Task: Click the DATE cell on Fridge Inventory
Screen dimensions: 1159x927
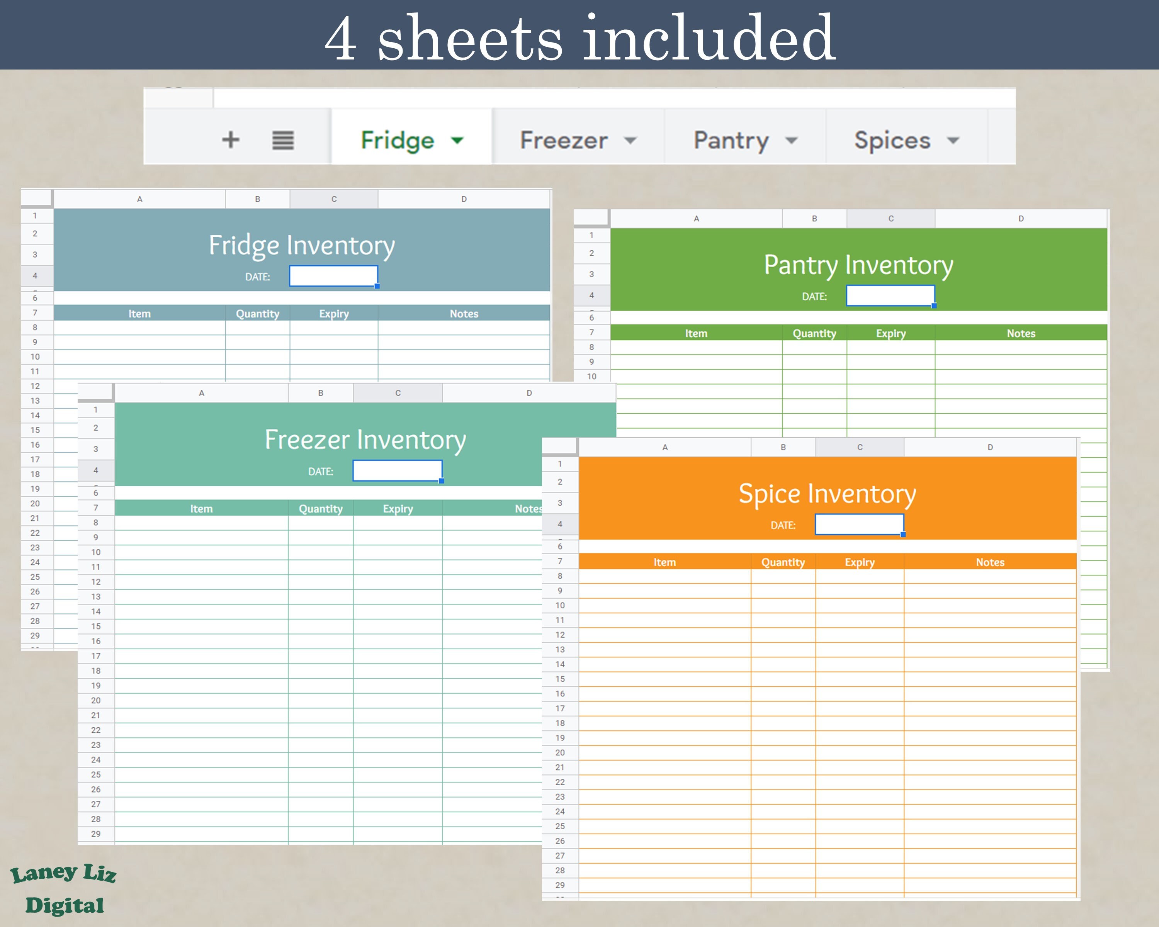Action: [x=333, y=275]
